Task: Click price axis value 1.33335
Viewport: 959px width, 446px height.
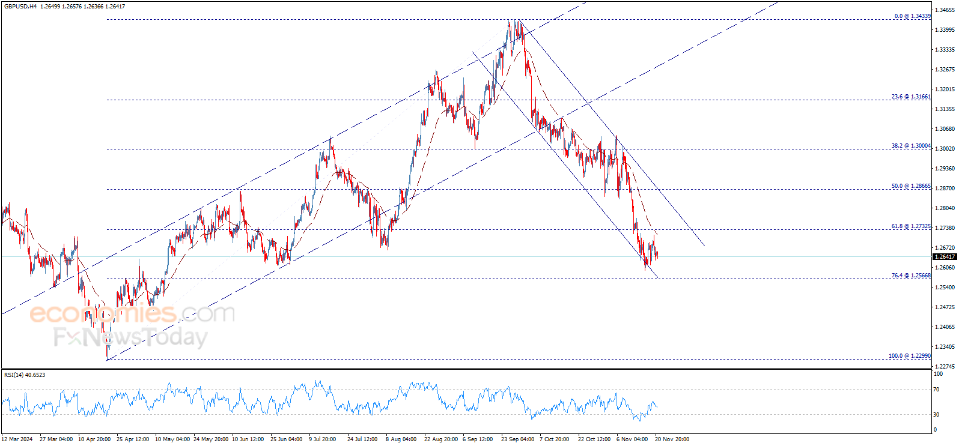Action: [x=945, y=50]
